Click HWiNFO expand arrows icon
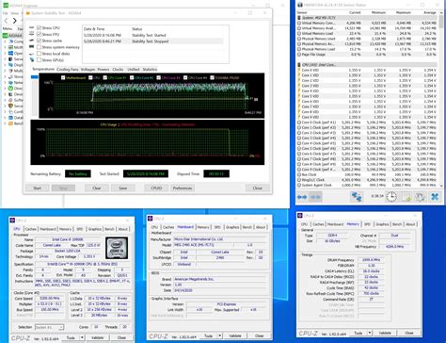 pos(302,197)
